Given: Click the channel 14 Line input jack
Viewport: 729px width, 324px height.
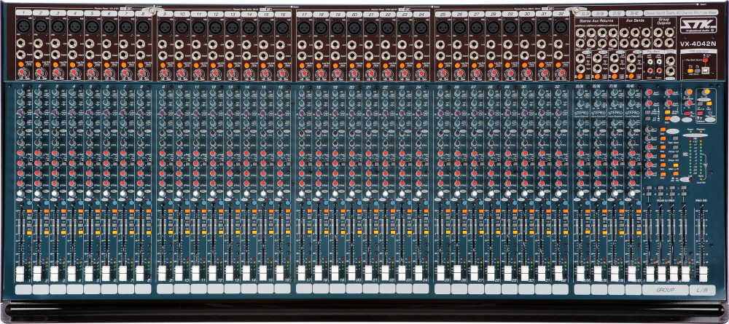Looking at the screenshot, I should [246, 44].
